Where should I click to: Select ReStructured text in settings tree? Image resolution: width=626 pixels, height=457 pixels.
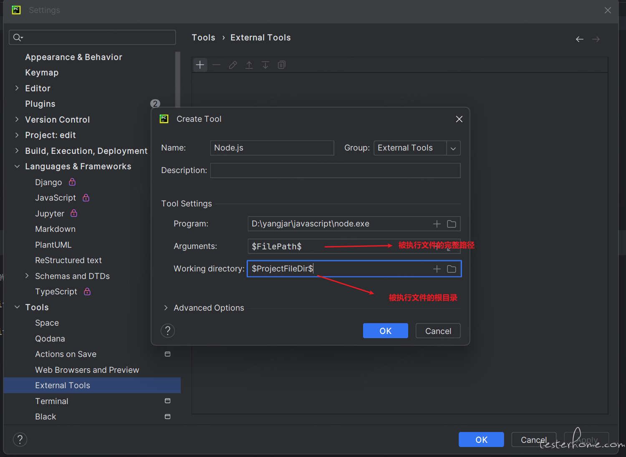(68, 260)
